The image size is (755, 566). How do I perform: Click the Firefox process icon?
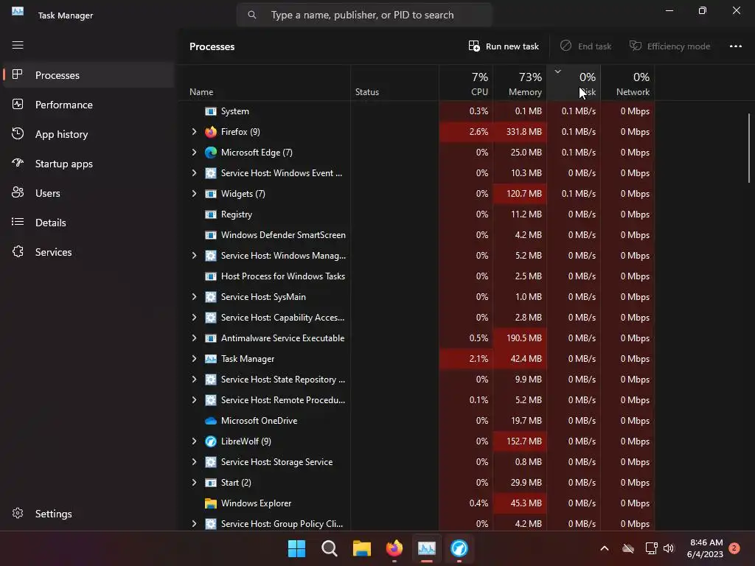point(211,132)
